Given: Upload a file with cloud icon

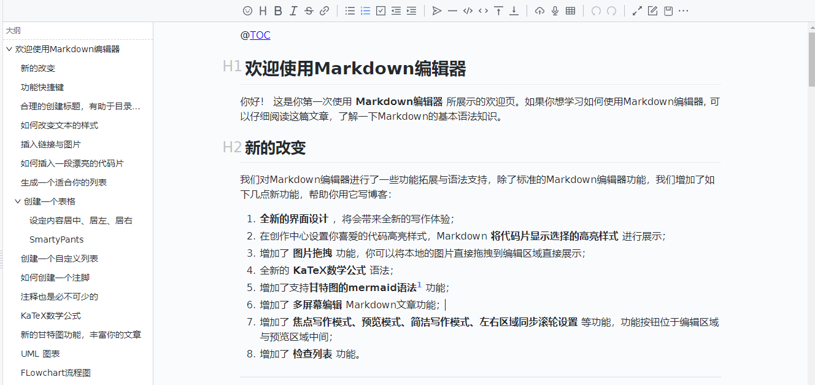Looking at the screenshot, I should pos(539,10).
